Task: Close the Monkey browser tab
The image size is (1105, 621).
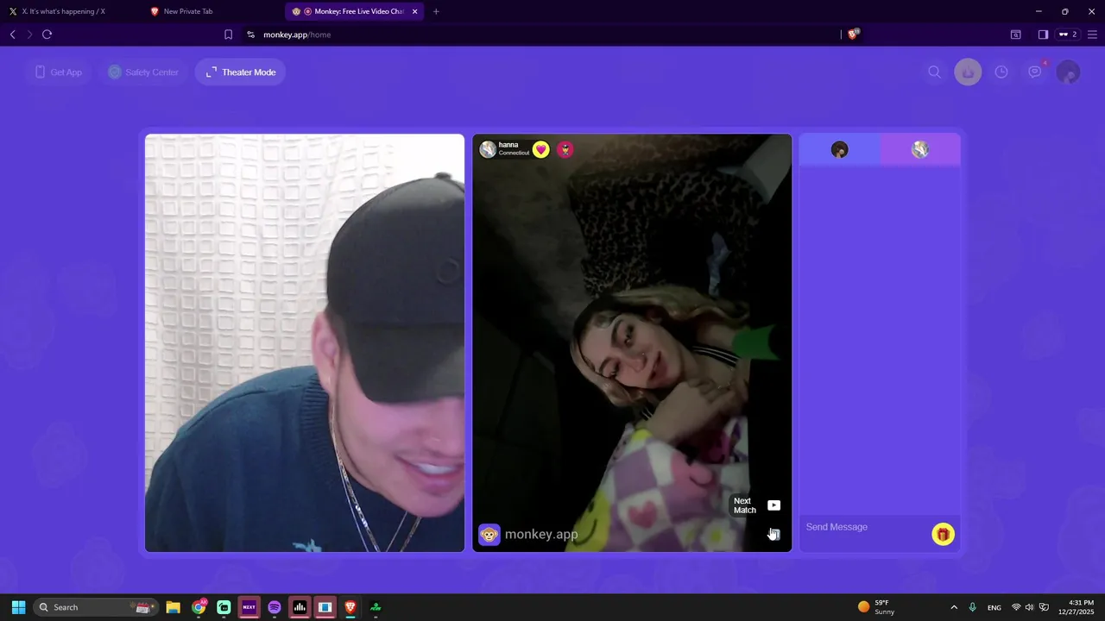Action: (x=415, y=11)
